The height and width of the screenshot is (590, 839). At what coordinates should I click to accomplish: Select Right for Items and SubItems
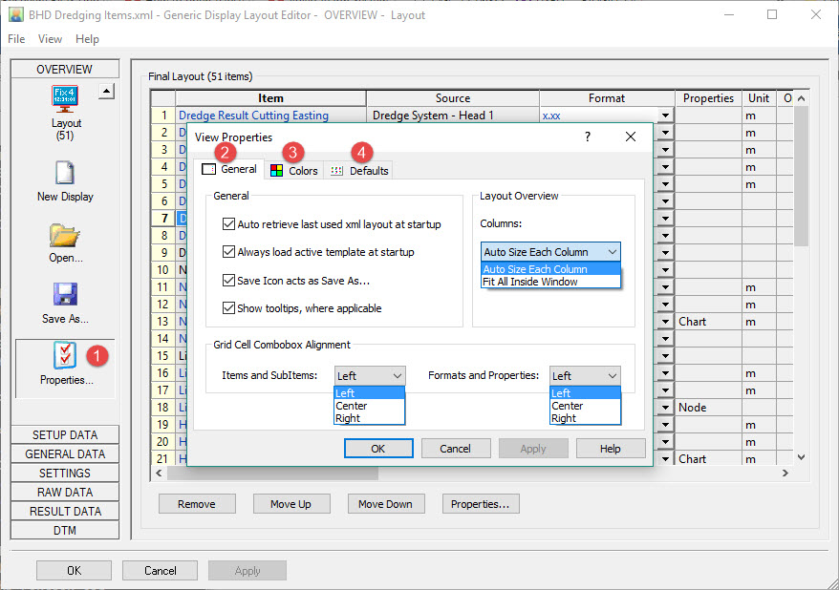[369, 418]
